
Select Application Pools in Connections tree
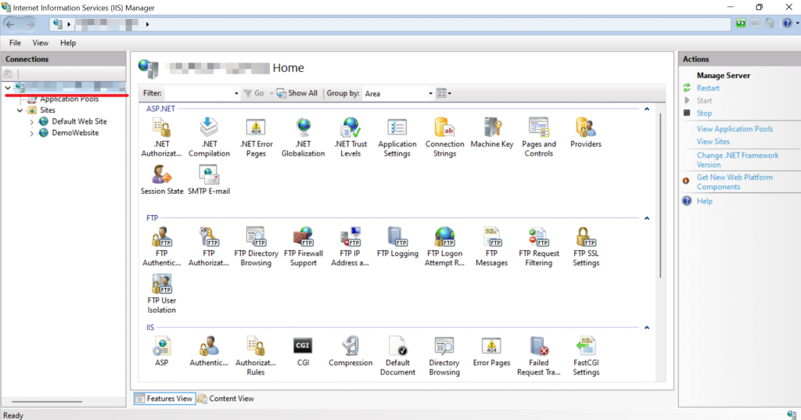click(x=70, y=99)
